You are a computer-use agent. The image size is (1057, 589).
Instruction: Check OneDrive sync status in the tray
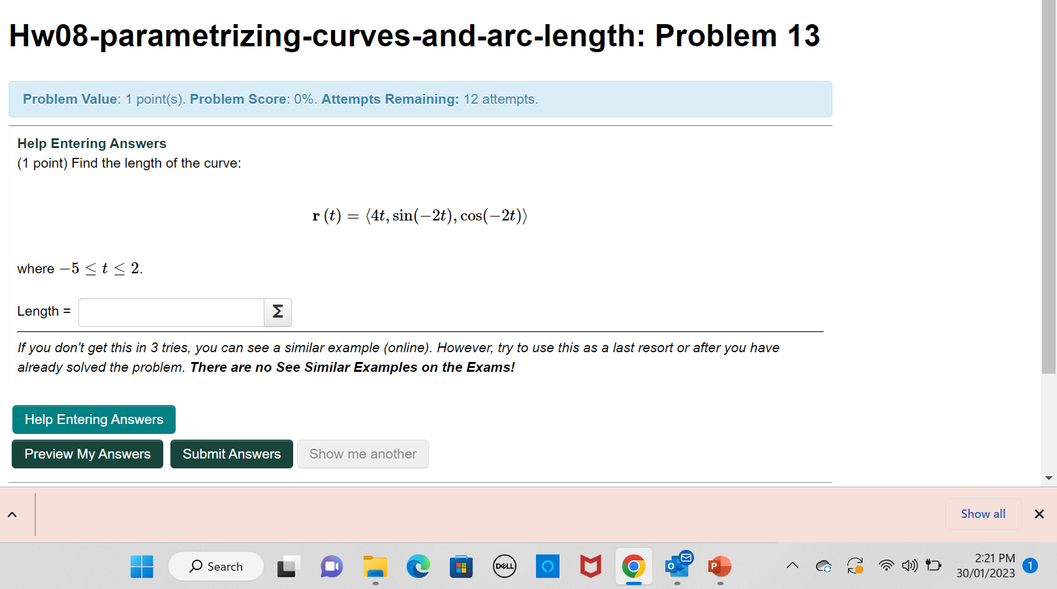[x=823, y=566]
